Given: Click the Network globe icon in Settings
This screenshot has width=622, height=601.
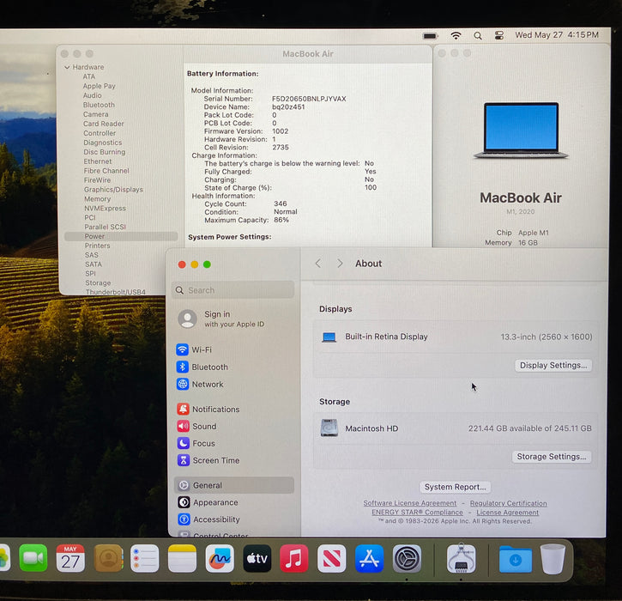Looking at the screenshot, I should point(183,384).
